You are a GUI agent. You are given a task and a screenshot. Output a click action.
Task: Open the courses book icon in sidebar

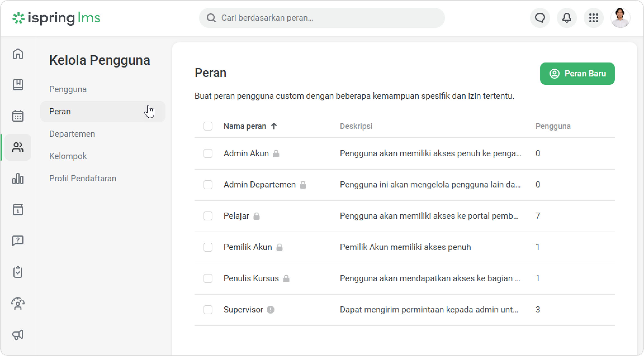(18, 85)
